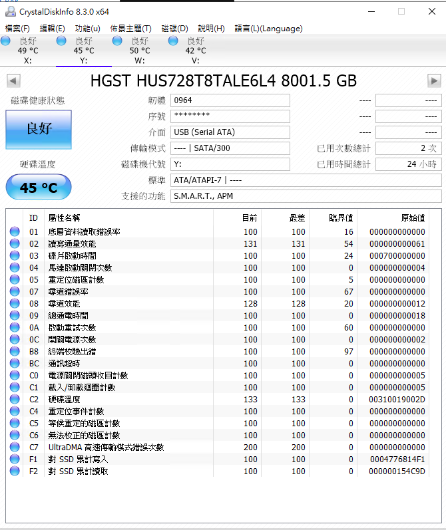446x530 pixels.
Task: Click the 良好 health status button
Action: point(39,129)
